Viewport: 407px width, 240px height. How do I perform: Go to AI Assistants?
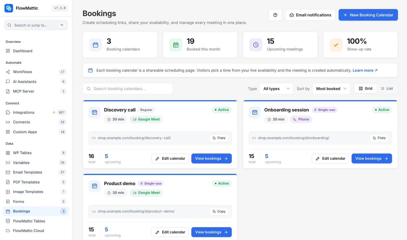36,82
